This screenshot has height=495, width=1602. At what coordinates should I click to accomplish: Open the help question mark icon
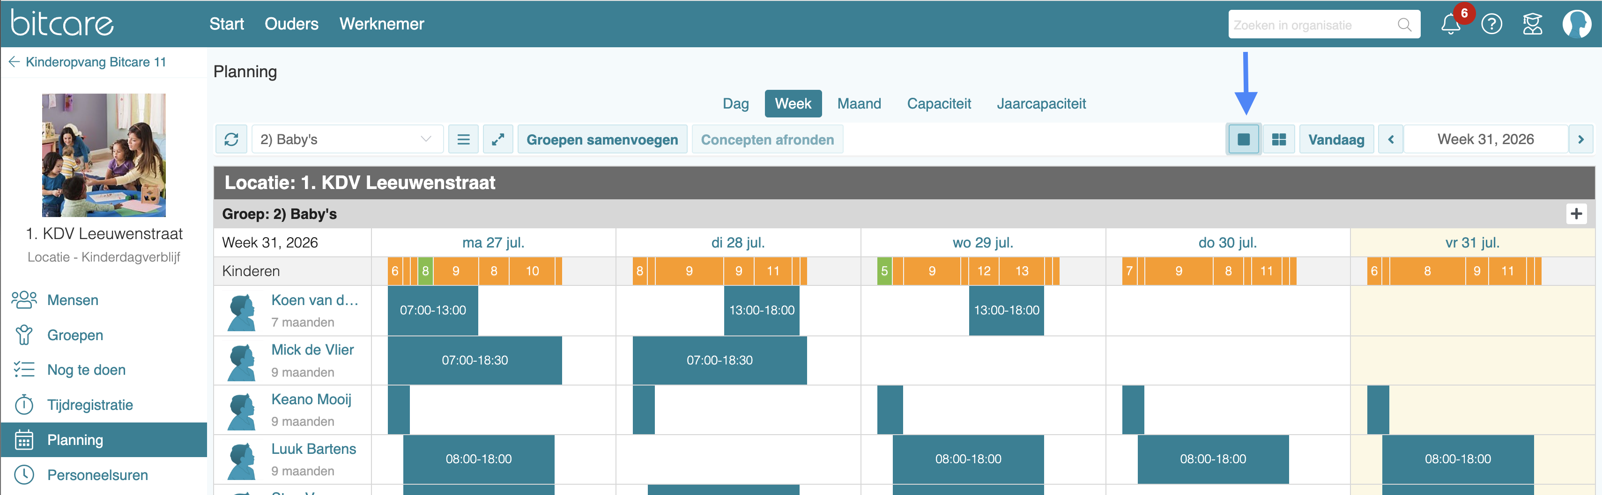(1491, 24)
